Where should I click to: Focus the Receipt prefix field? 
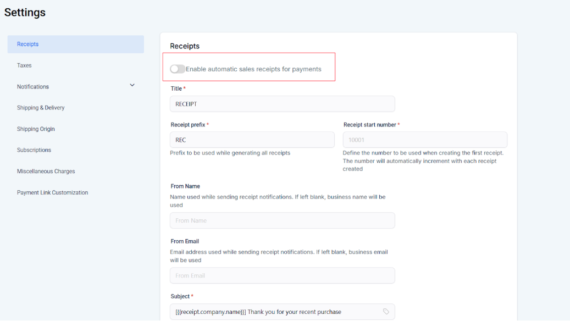pyautogui.click(x=252, y=140)
